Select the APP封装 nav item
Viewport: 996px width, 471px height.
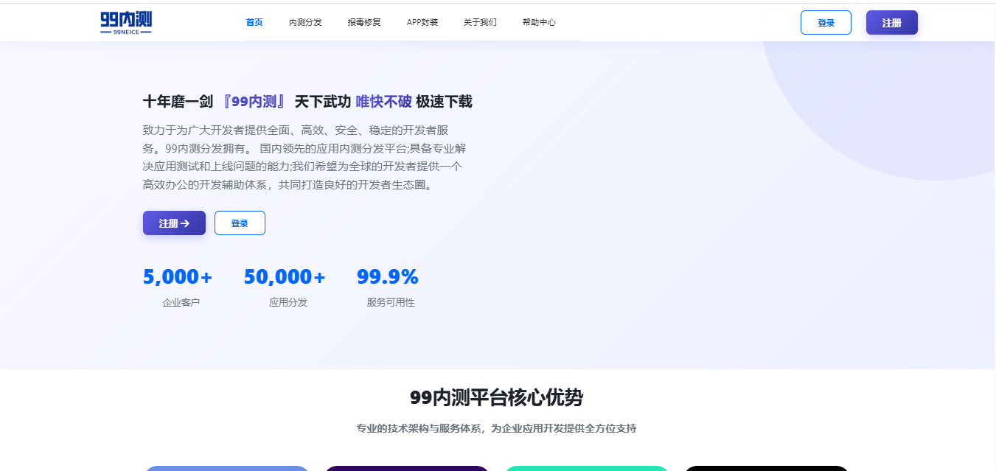coord(422,22)
